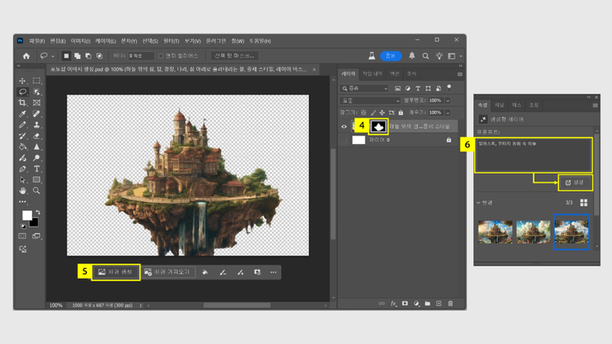Click the Home icon in options bar
This screenshot has width=612, height=344.
(26, 56)
